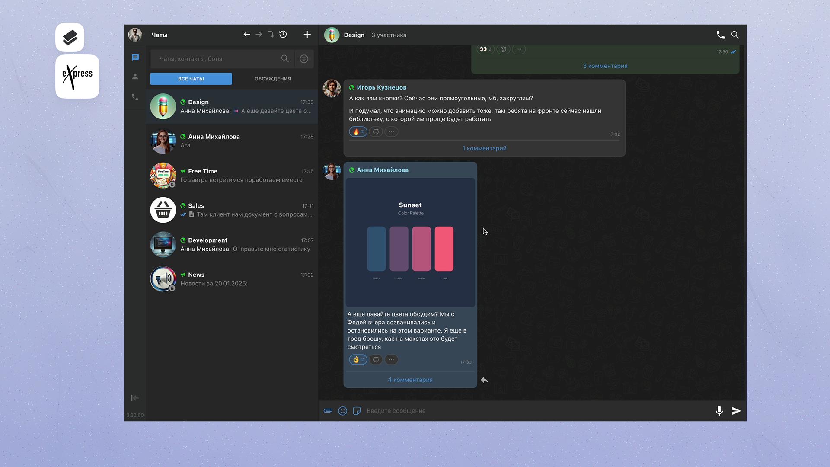Viewport: 830px width, 467px height.
Task: Toggle the fire reaction on Igor's message
Action: pos(358,132)
